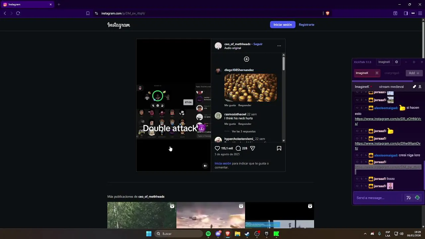The image size is (425, 239).
Task: Open Steam from the taskbar
Action: point(247,234)
